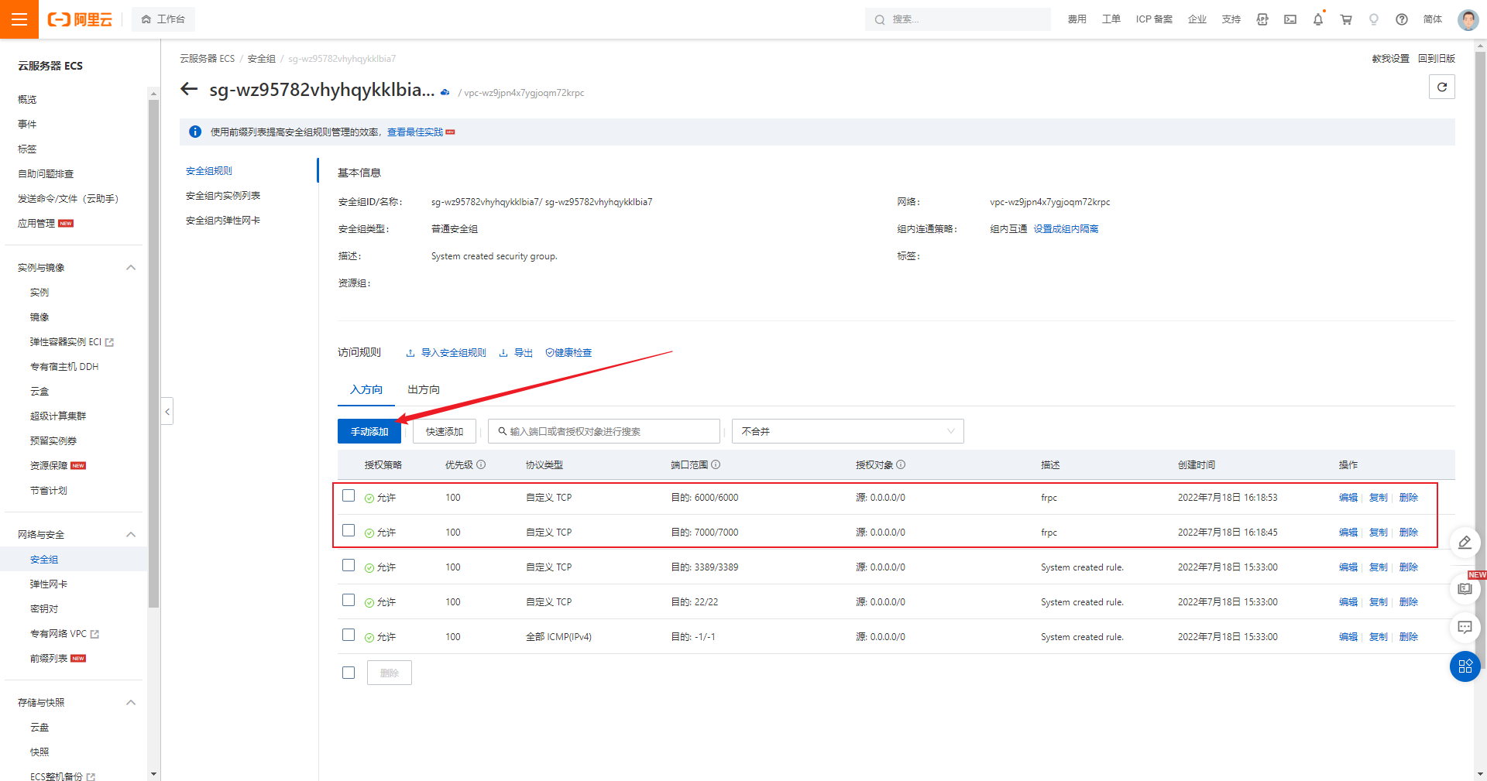Click the app download icon next to 支持
The image size is (1487, 781).
(1262, 19)
